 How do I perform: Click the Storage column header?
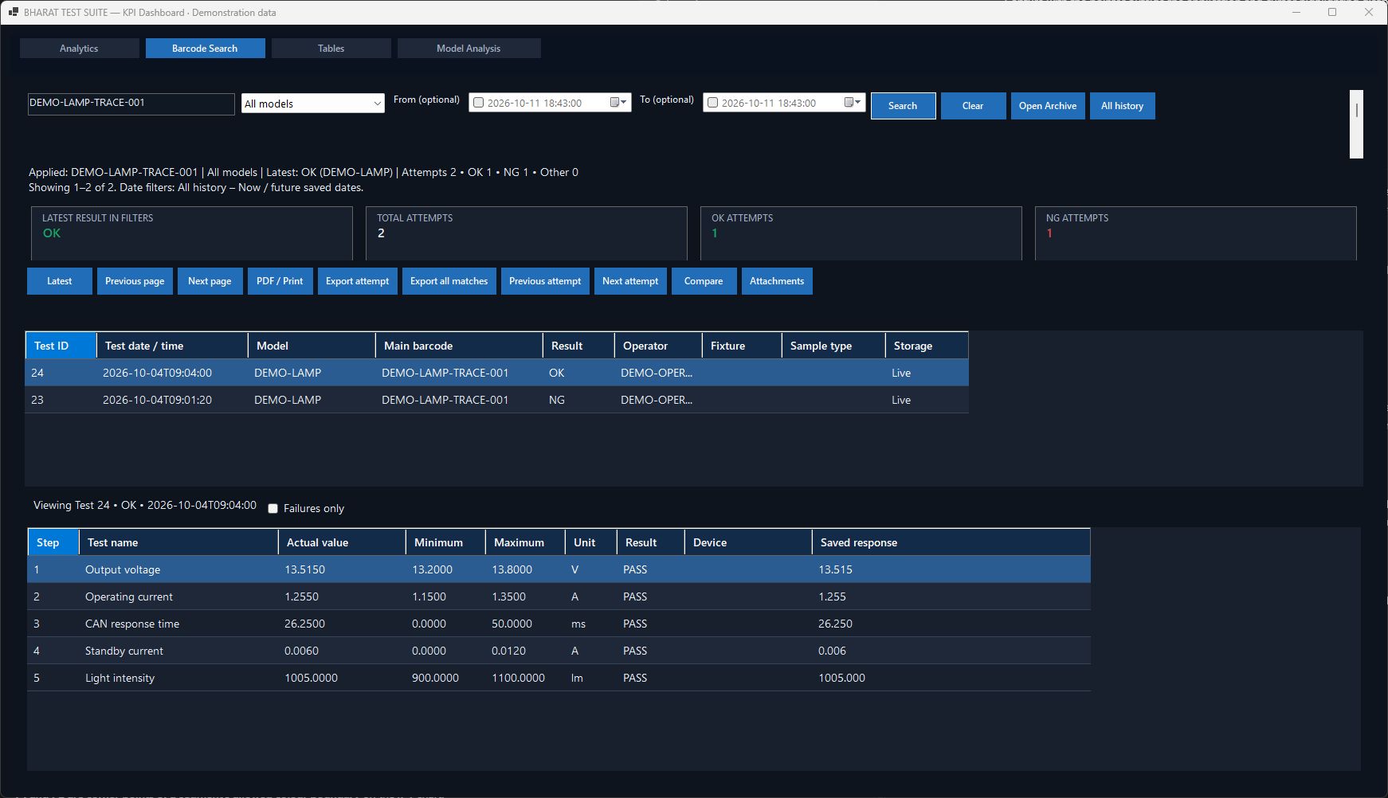(927, 346)
